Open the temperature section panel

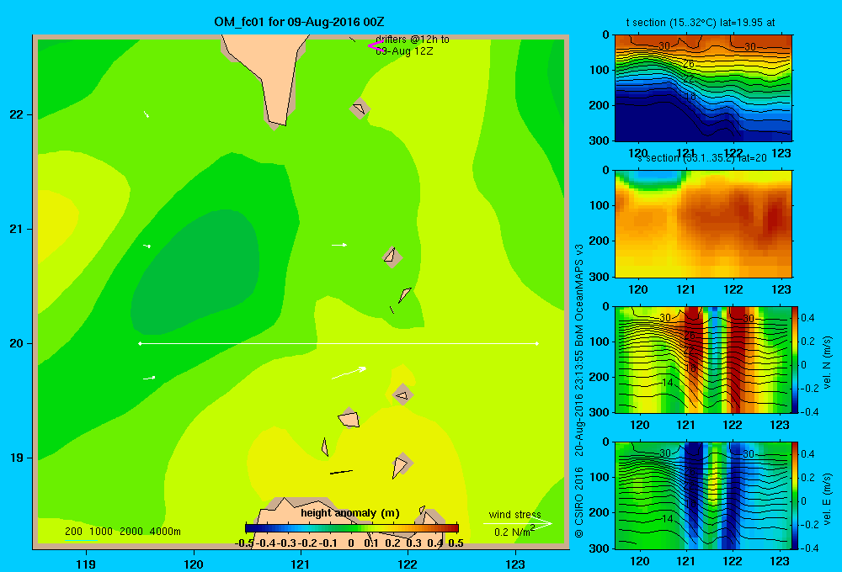(703, 88)
